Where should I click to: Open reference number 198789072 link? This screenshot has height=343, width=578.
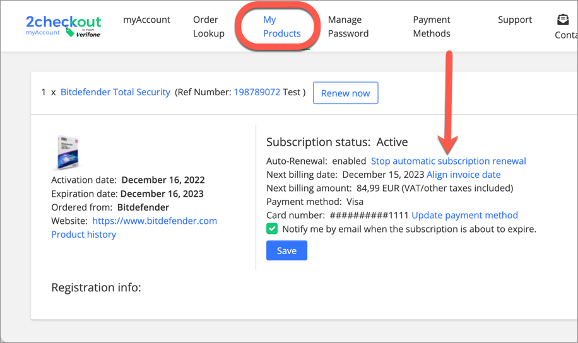coord(257,92)
